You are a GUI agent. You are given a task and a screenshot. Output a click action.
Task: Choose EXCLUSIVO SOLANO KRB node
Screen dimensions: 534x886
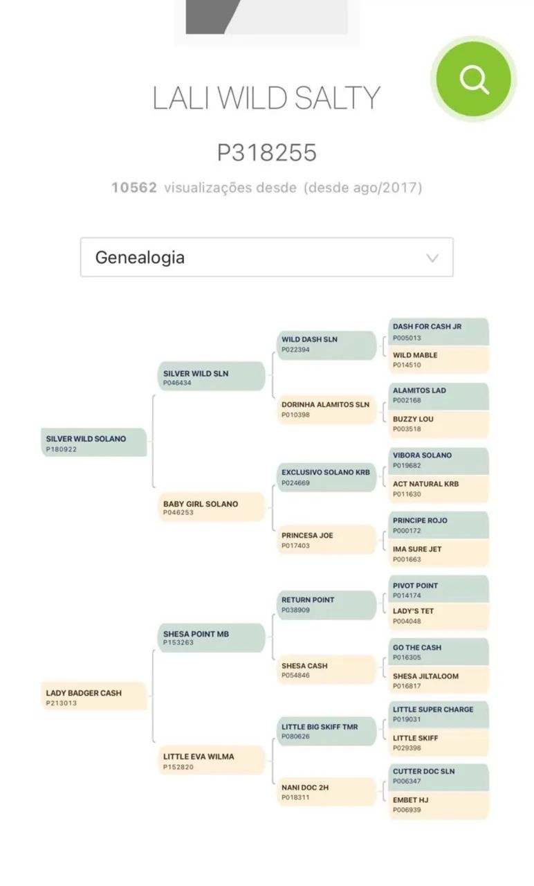click(327, 477)
